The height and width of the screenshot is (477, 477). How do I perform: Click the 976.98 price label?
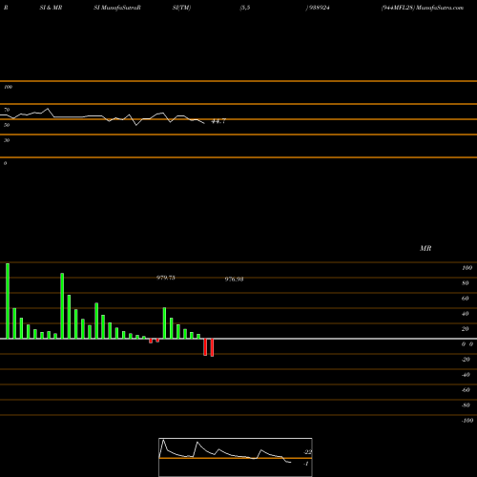tap(234, 280)
